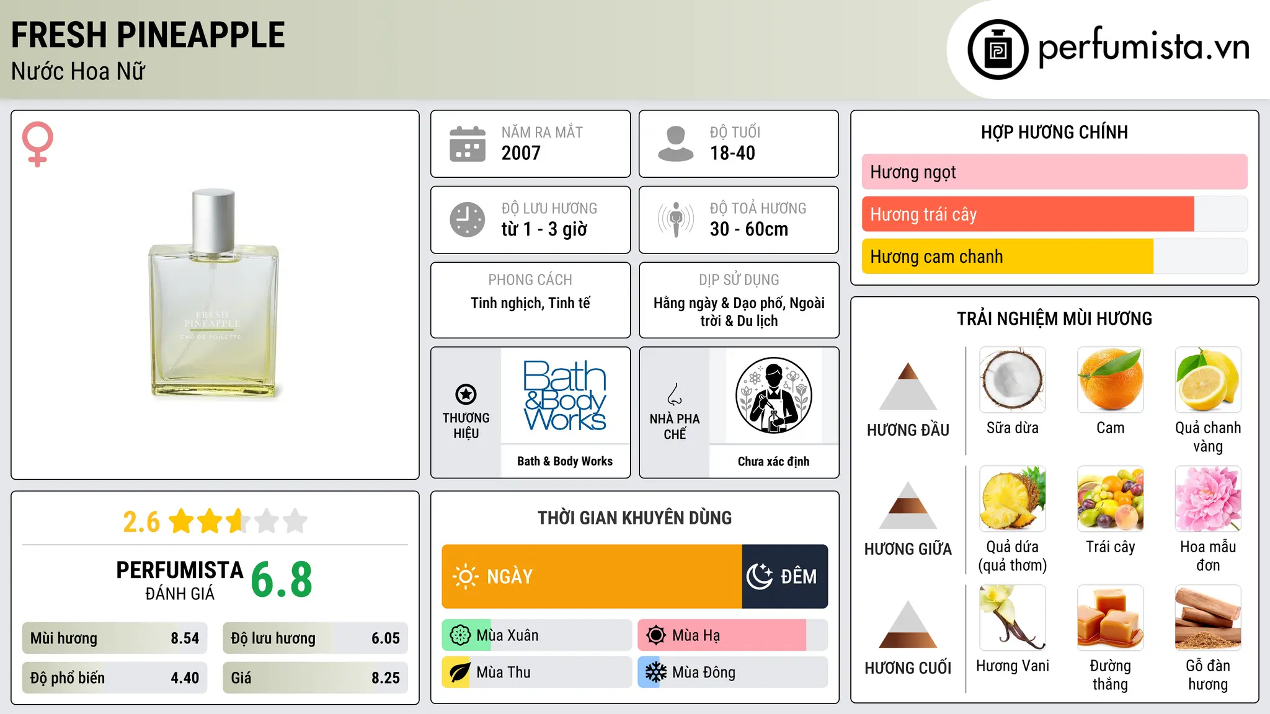Click the person icon beside Độ tuổi

675,144
